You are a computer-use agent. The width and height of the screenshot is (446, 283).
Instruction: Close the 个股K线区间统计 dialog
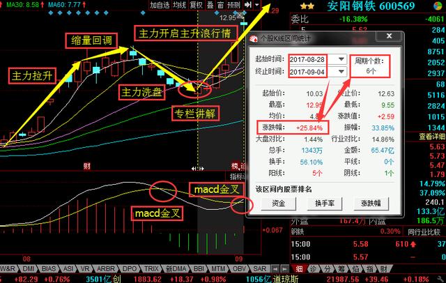[x=389, y=36]
